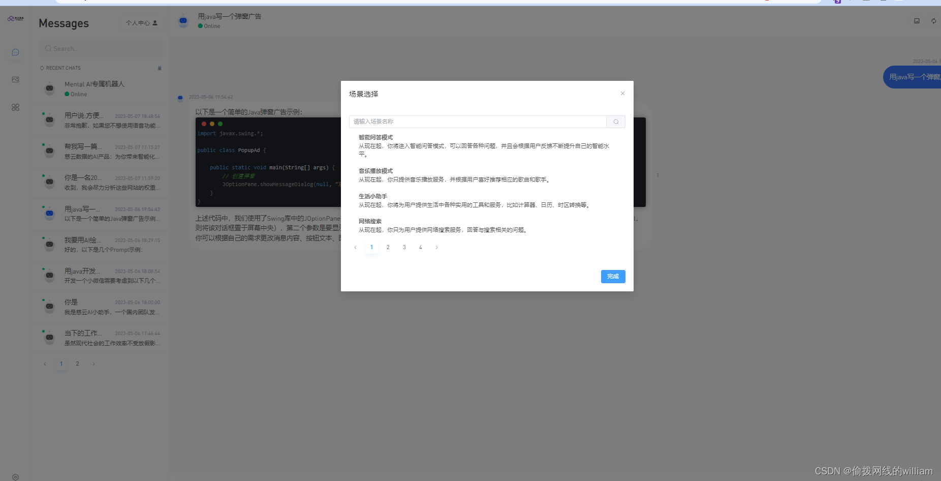Open chat 用java开发...

coord(101,275)
